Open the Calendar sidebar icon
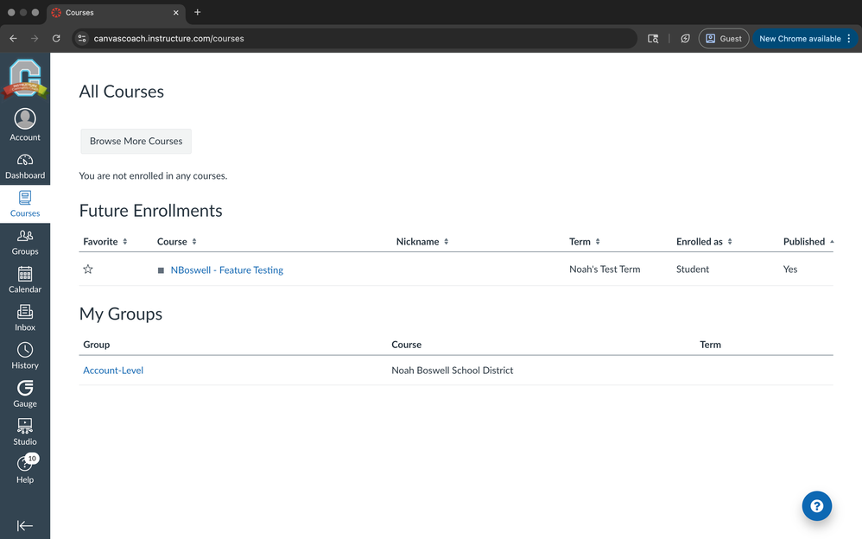Image resolution: width=862 pixels, height=539 pixels. pyautogui.click(x=25, y=280)
